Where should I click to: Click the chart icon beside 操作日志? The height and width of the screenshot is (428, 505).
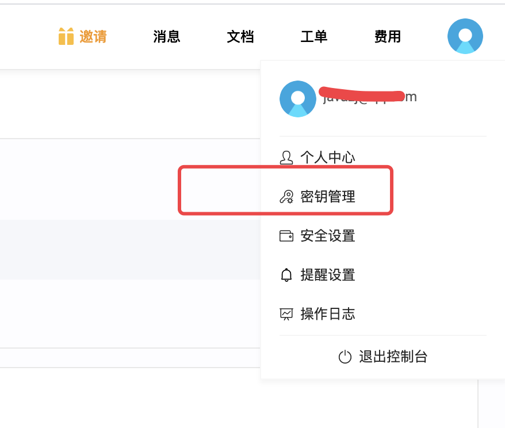(286, 314)
